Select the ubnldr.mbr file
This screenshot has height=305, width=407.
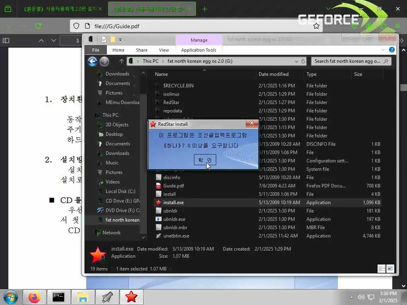click(175, 228)
